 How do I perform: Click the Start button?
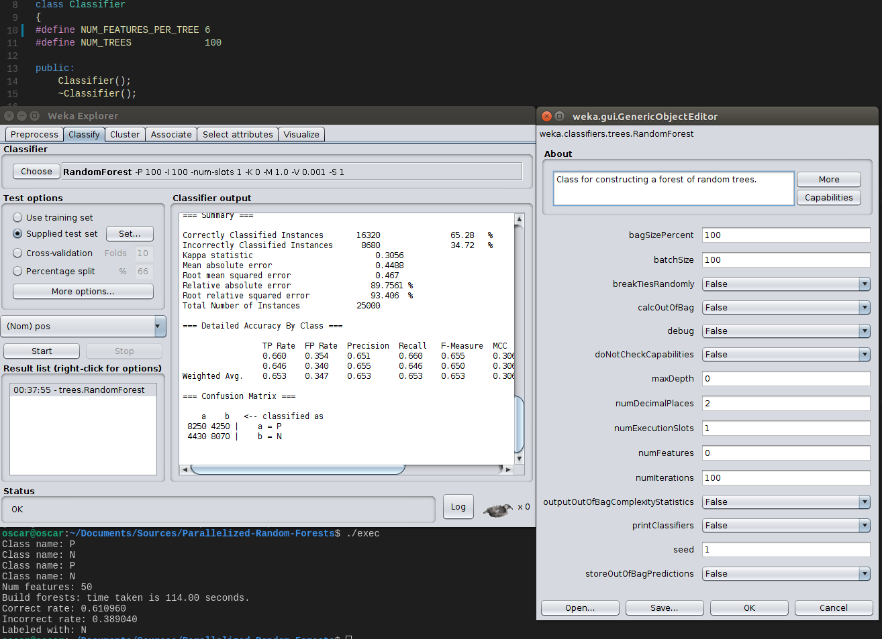[42, 351]
